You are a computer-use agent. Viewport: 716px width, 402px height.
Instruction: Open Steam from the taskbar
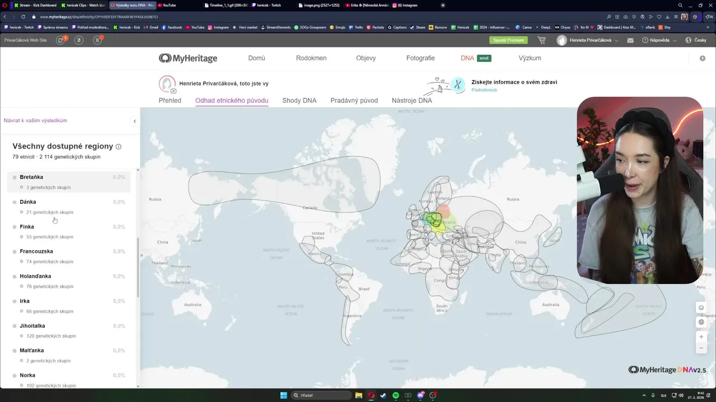(383, 395)
